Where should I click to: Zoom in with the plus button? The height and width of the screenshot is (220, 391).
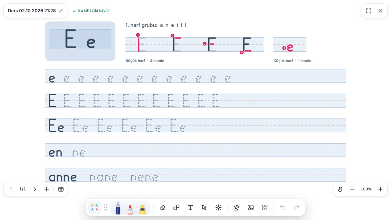380,189
